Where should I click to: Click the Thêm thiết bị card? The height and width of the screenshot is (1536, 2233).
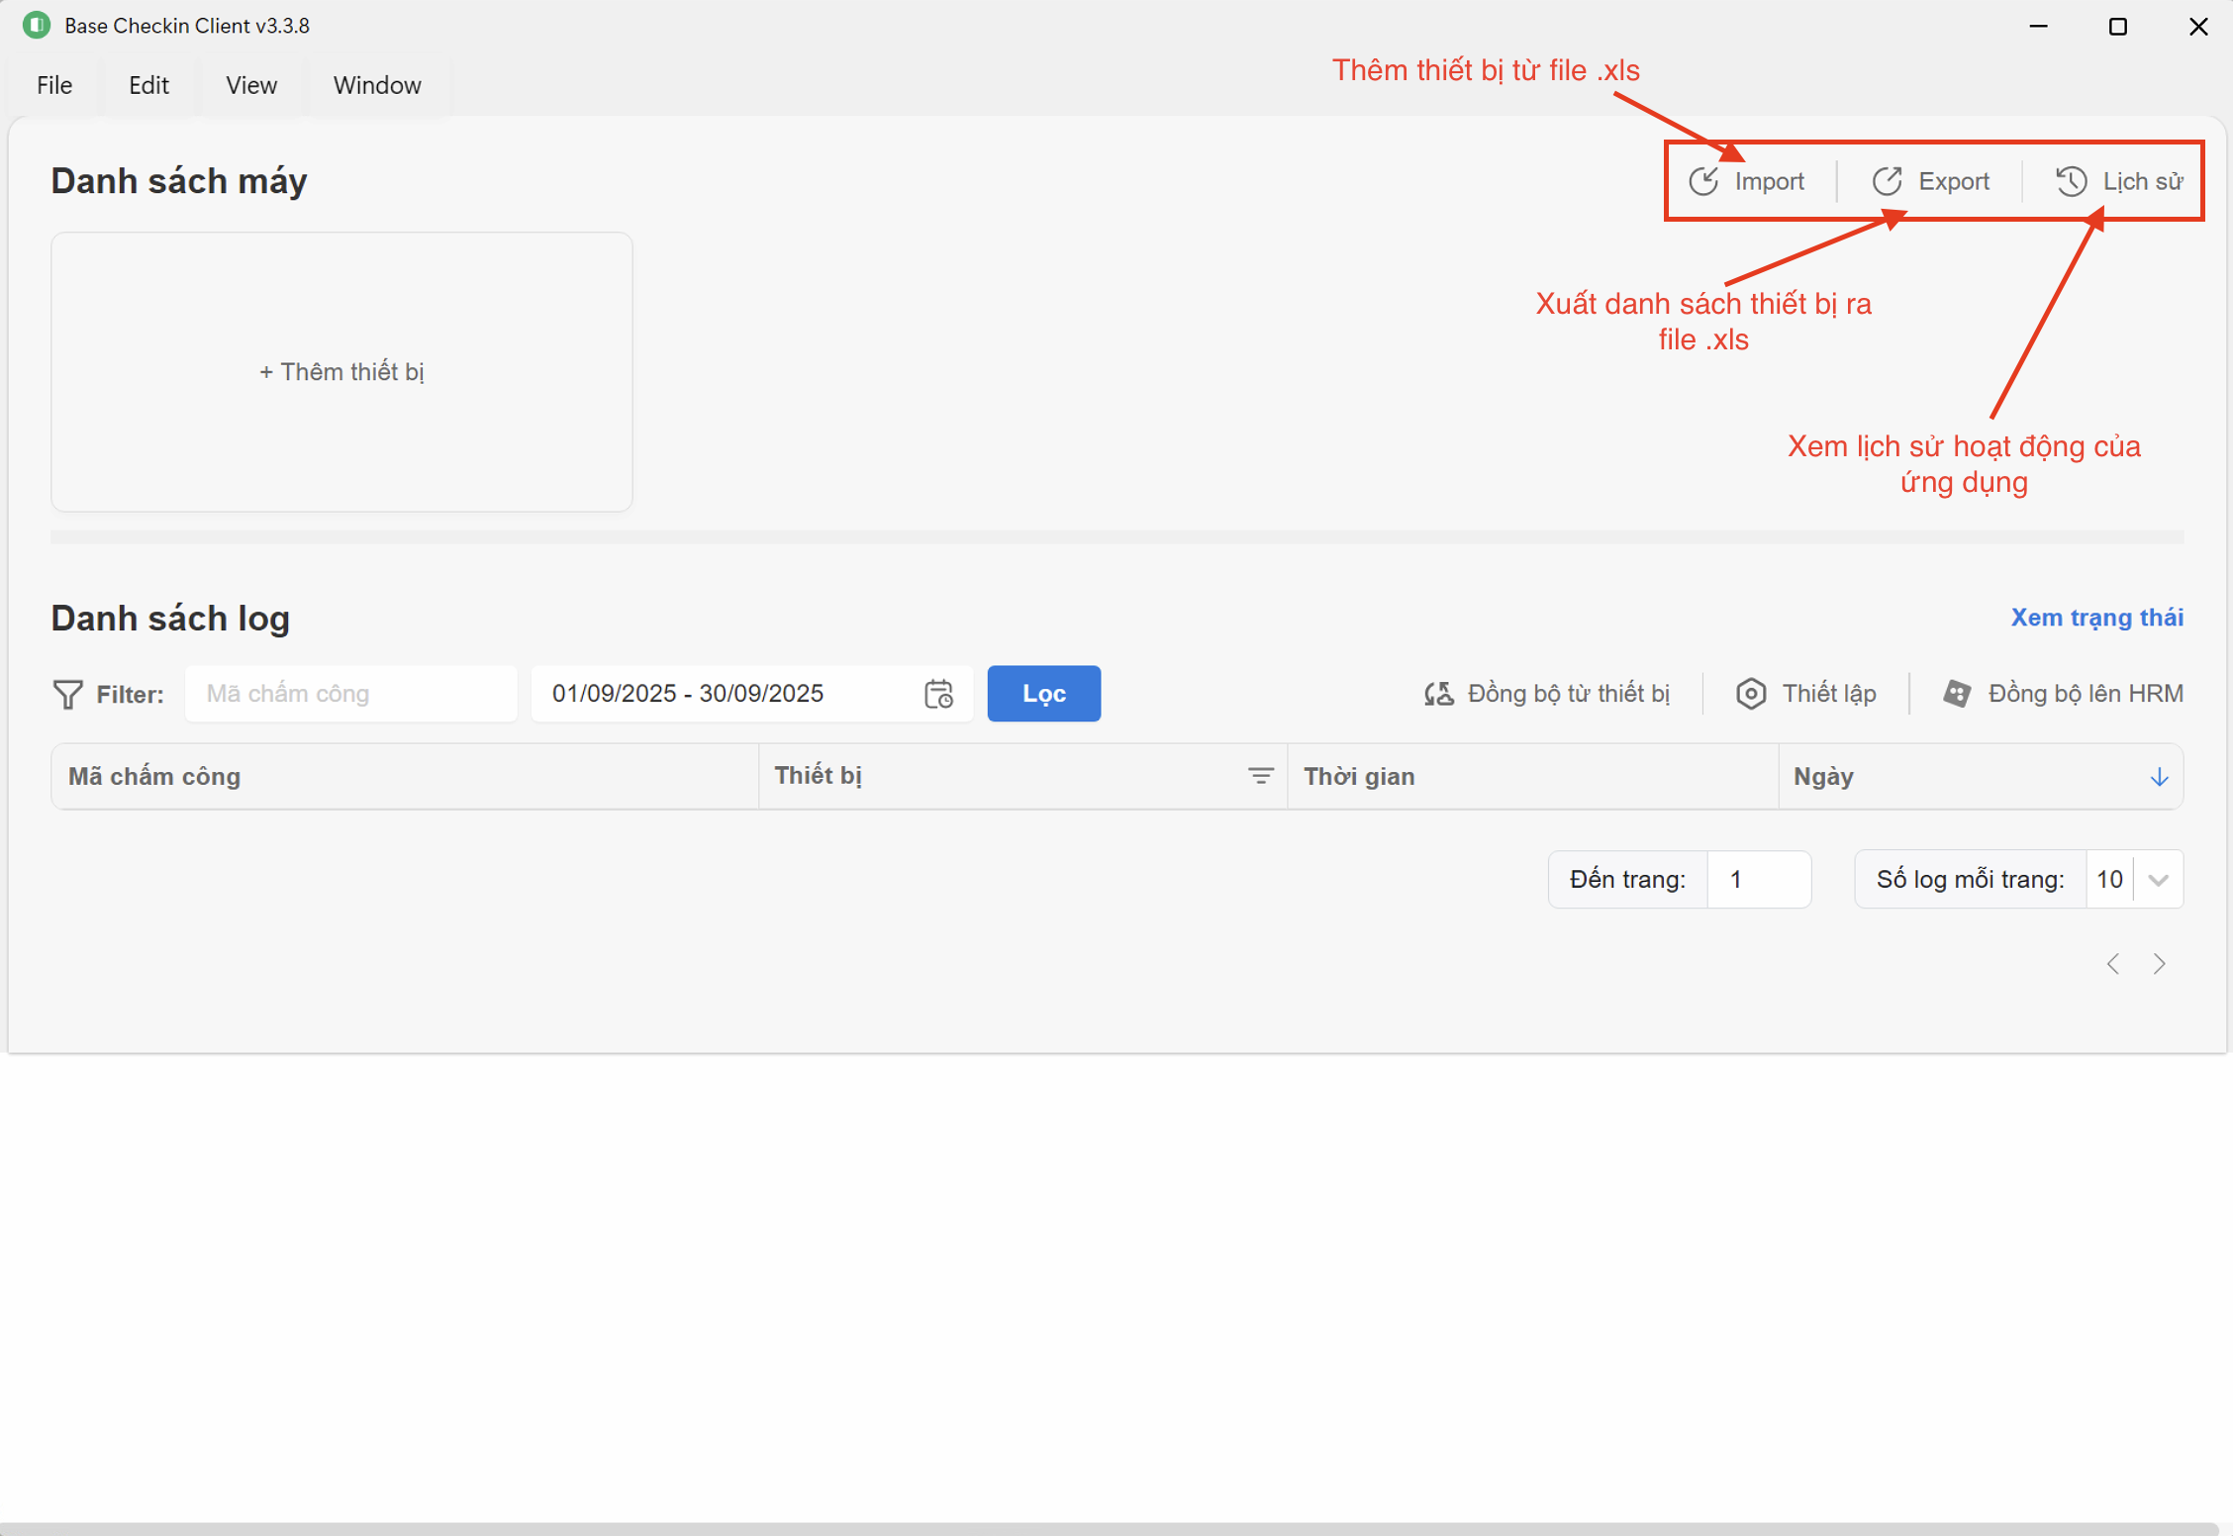[341, 372]
